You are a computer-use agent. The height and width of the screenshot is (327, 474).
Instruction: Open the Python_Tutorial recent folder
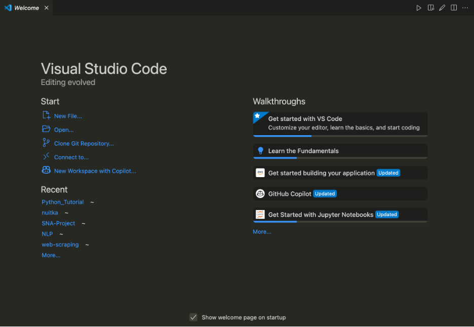(x=63, y=202)
